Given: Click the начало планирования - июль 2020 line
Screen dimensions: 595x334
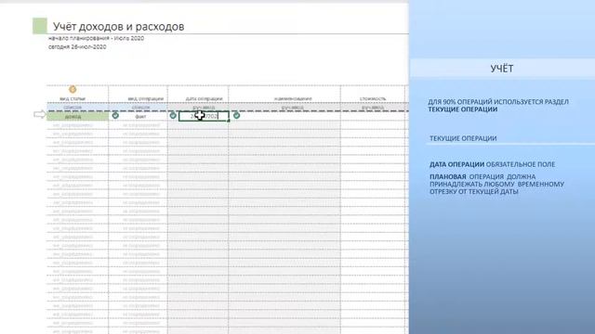Looking at the screenshot, I should [97, 38].
